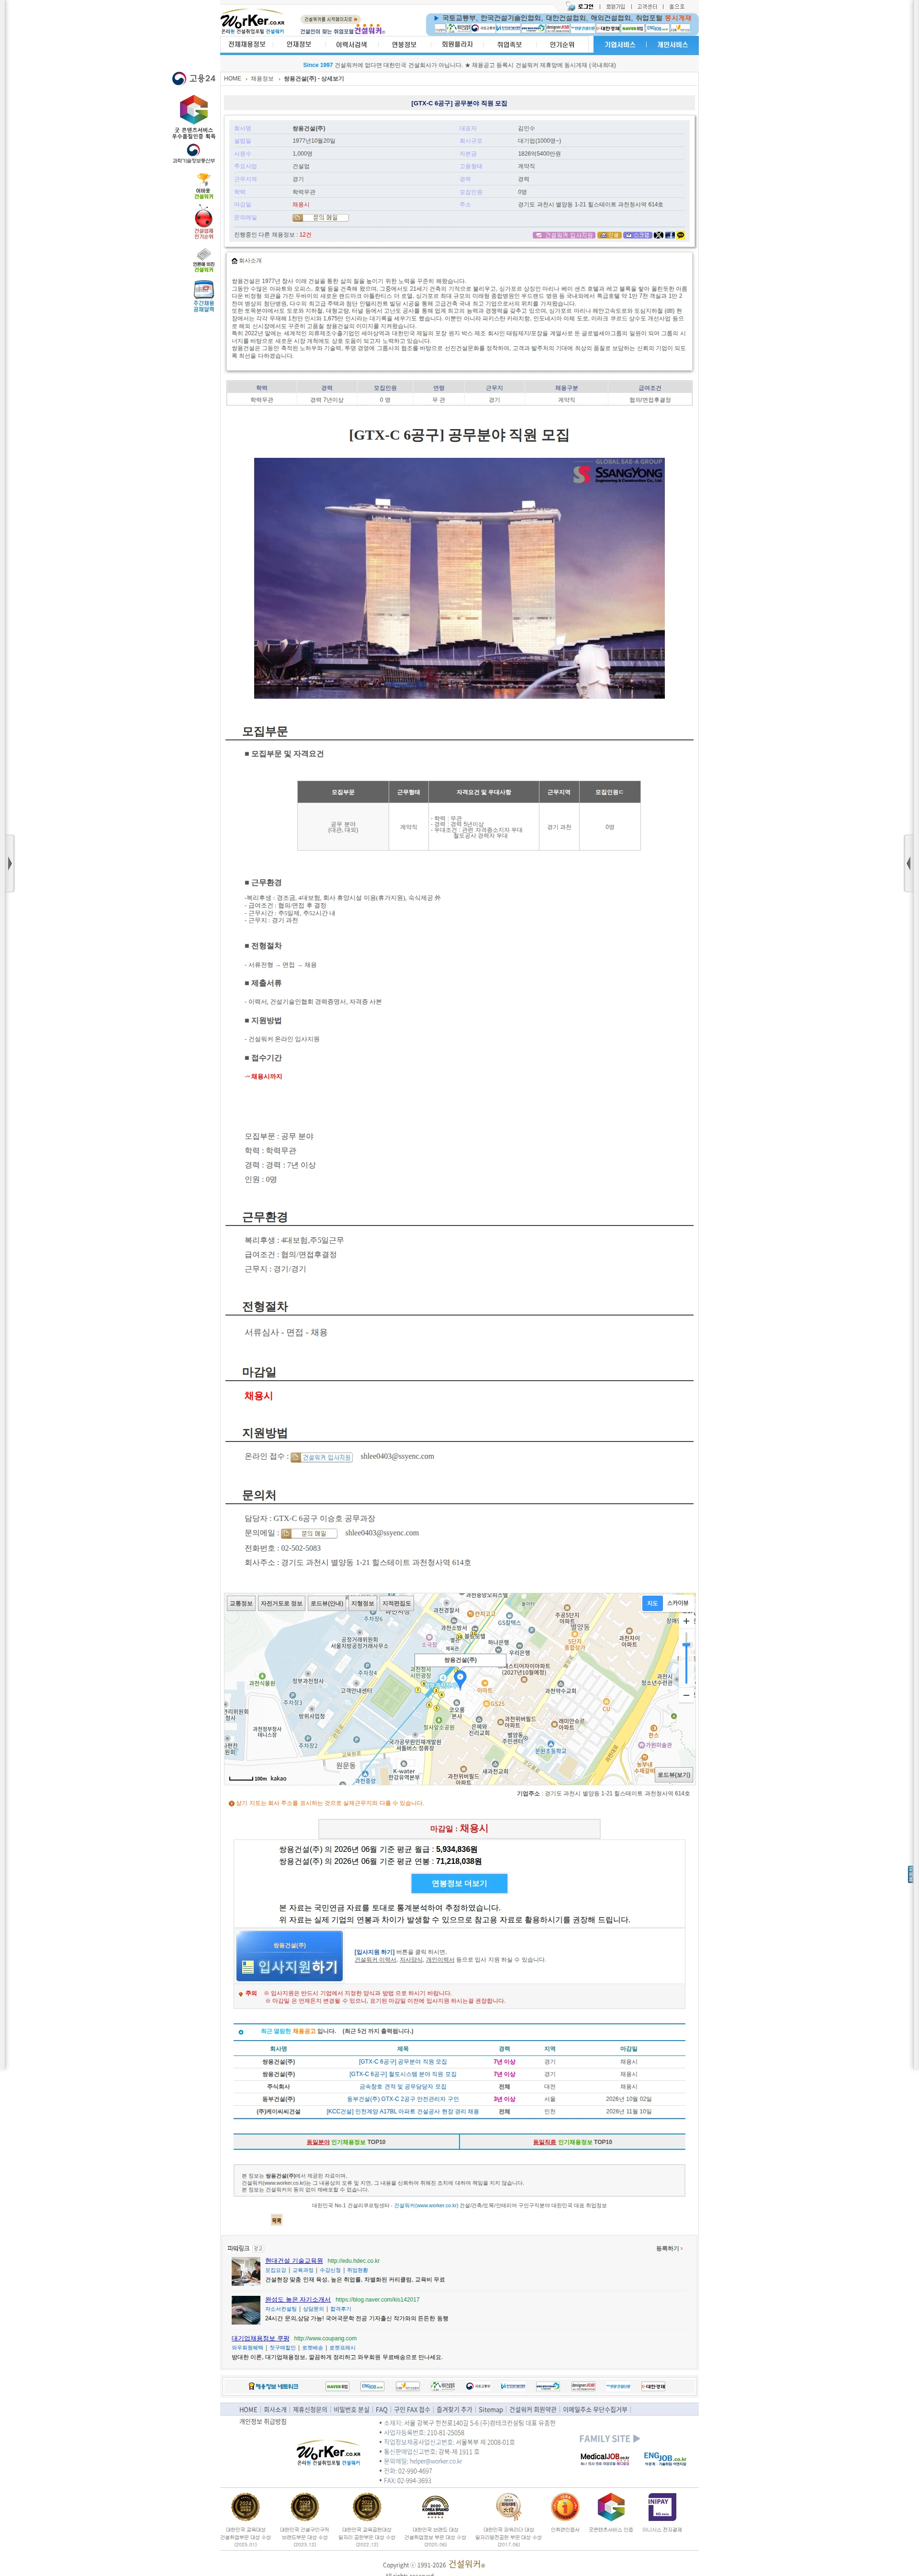Select the 연봉정보 menu tab
Screen dimensions: 919x2576
[x=404, y=45]
